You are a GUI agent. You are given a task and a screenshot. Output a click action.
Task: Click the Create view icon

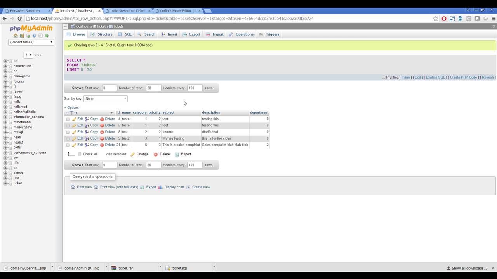(x=188, y=187)
